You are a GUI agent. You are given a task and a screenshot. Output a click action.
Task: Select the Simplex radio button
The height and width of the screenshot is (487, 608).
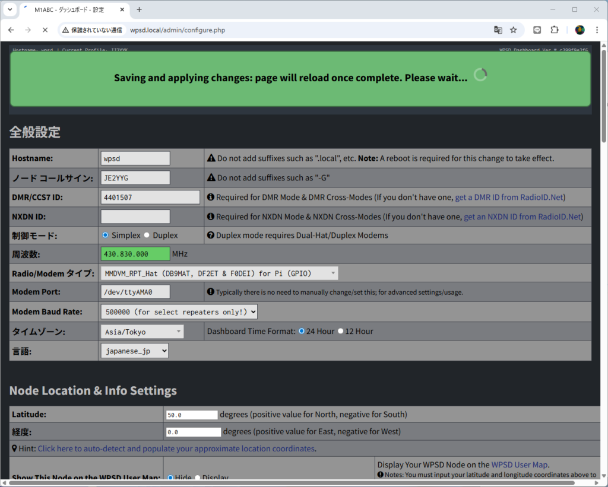106,235
